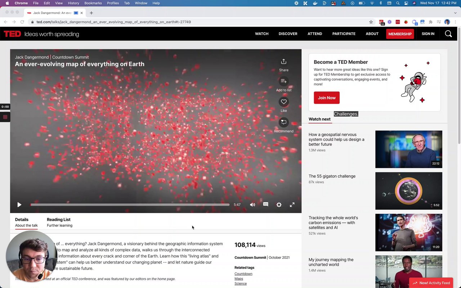
Task: Open the DISCOVER navigation menu
Action: tap(288, 34)
